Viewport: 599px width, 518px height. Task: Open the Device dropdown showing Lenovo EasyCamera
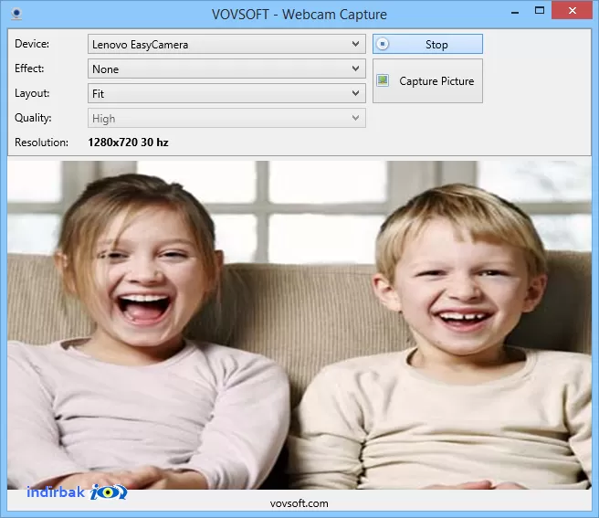(226, 44)
